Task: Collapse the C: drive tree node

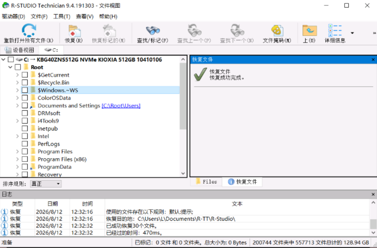Action: pos(3,59)
